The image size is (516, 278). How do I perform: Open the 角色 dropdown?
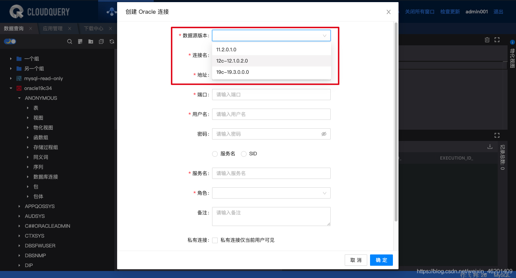click(271, 193)
